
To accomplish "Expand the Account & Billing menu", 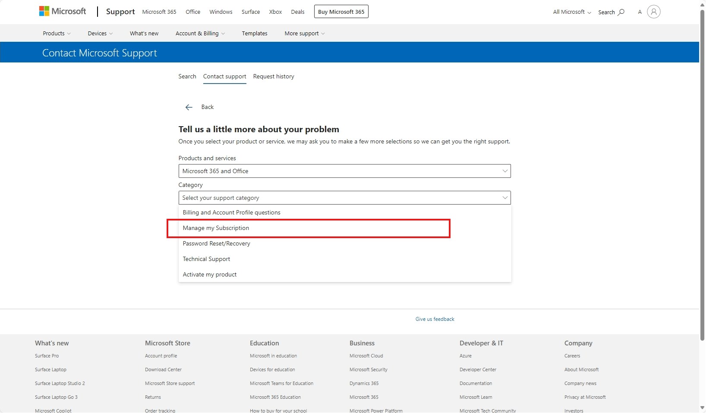I will pos(200,33).
